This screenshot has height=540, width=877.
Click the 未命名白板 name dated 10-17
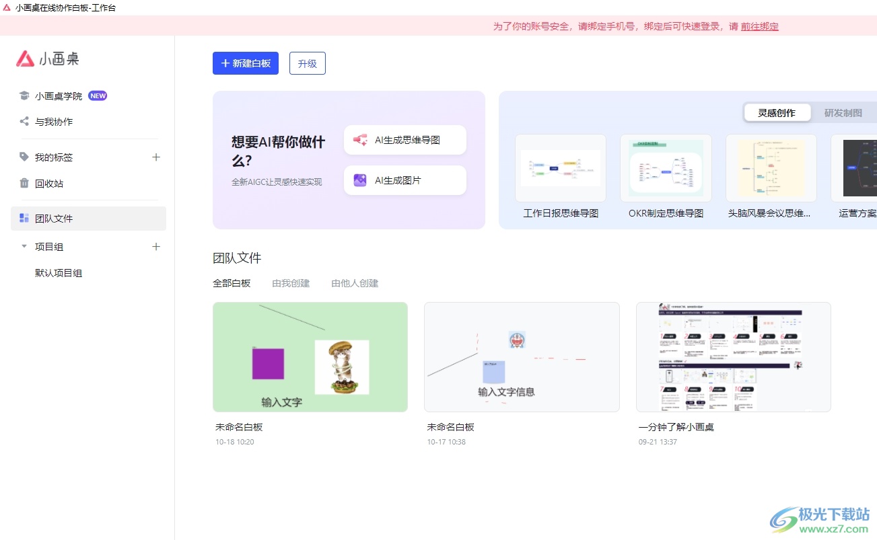[450, 427]
